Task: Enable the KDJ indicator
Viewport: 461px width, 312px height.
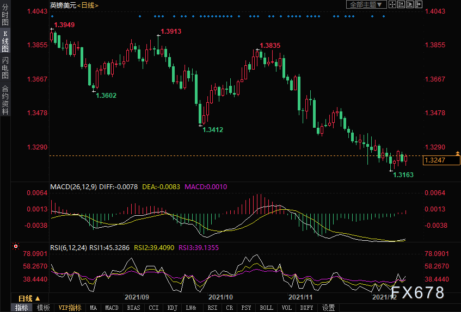Action: 173,308
